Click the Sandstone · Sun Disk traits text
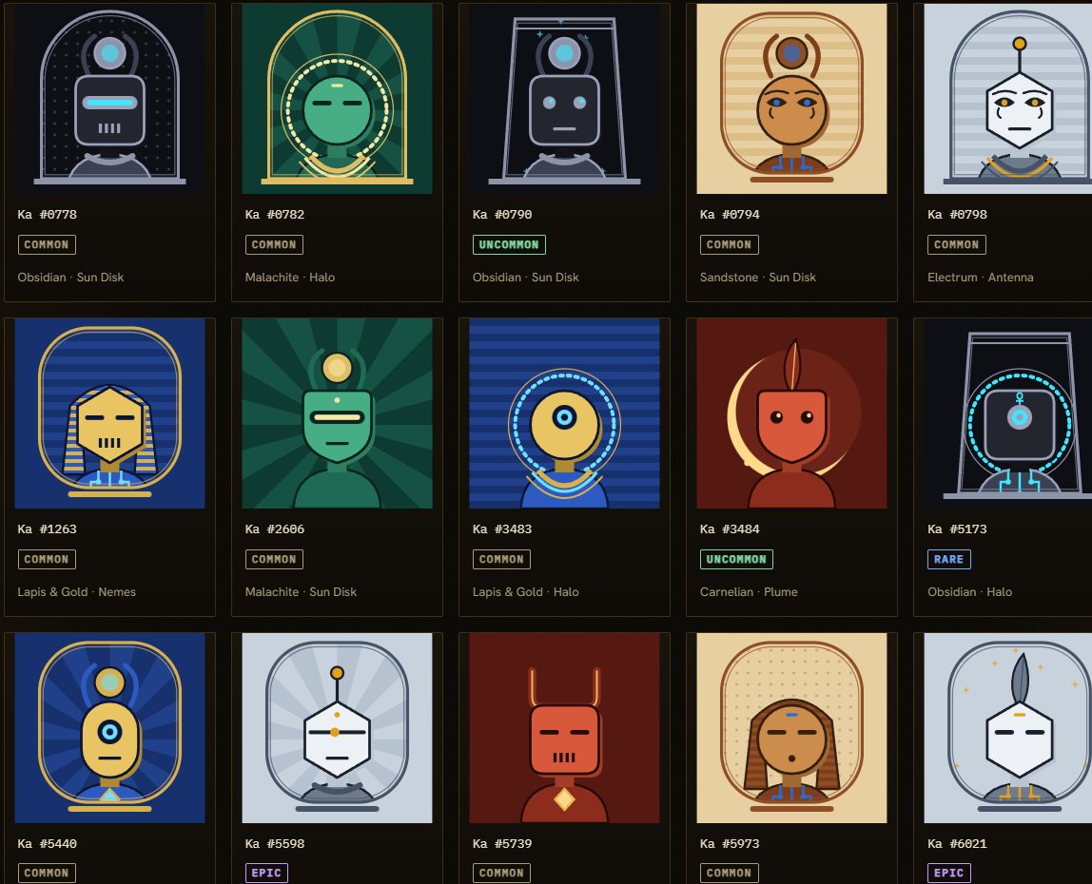This screenshot has width=1092, height=884. tap(758, 277)
